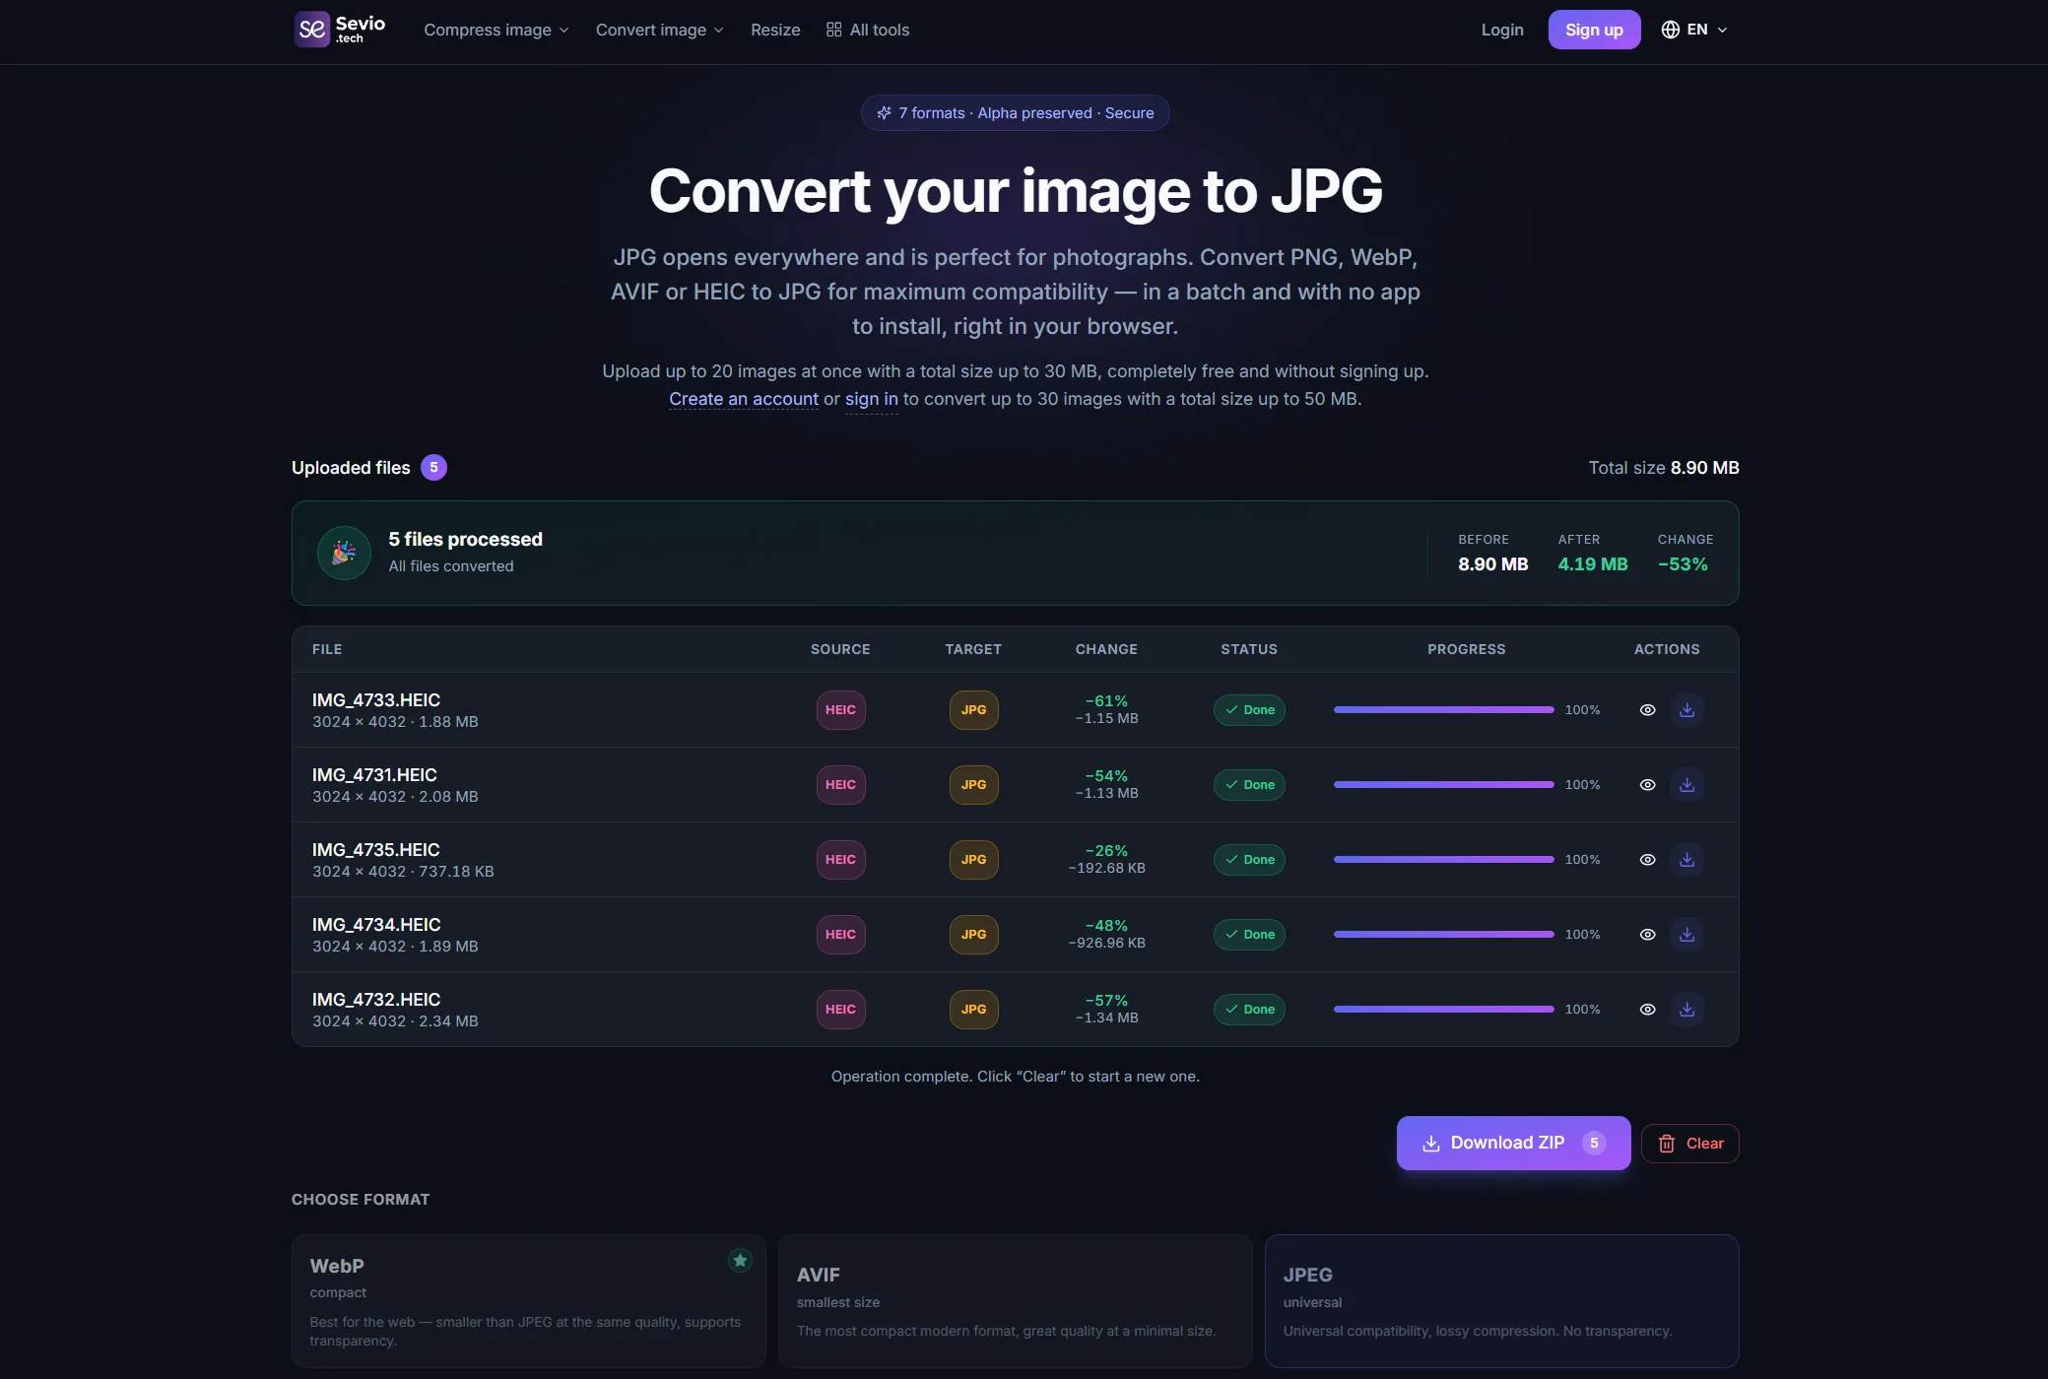
Task: Click the Sign up button
Action: tap(1594, 30)
